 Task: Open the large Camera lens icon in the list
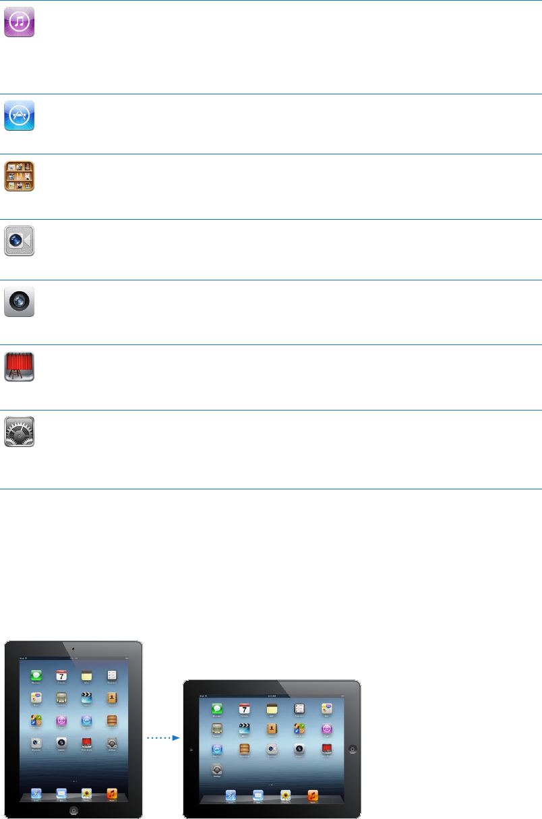click(x=20, y=301)
